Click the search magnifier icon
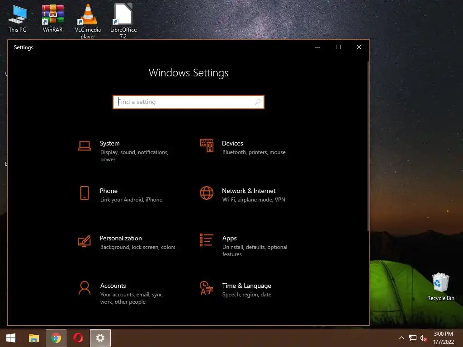This screenshot has width=463, height=347. 258,102
